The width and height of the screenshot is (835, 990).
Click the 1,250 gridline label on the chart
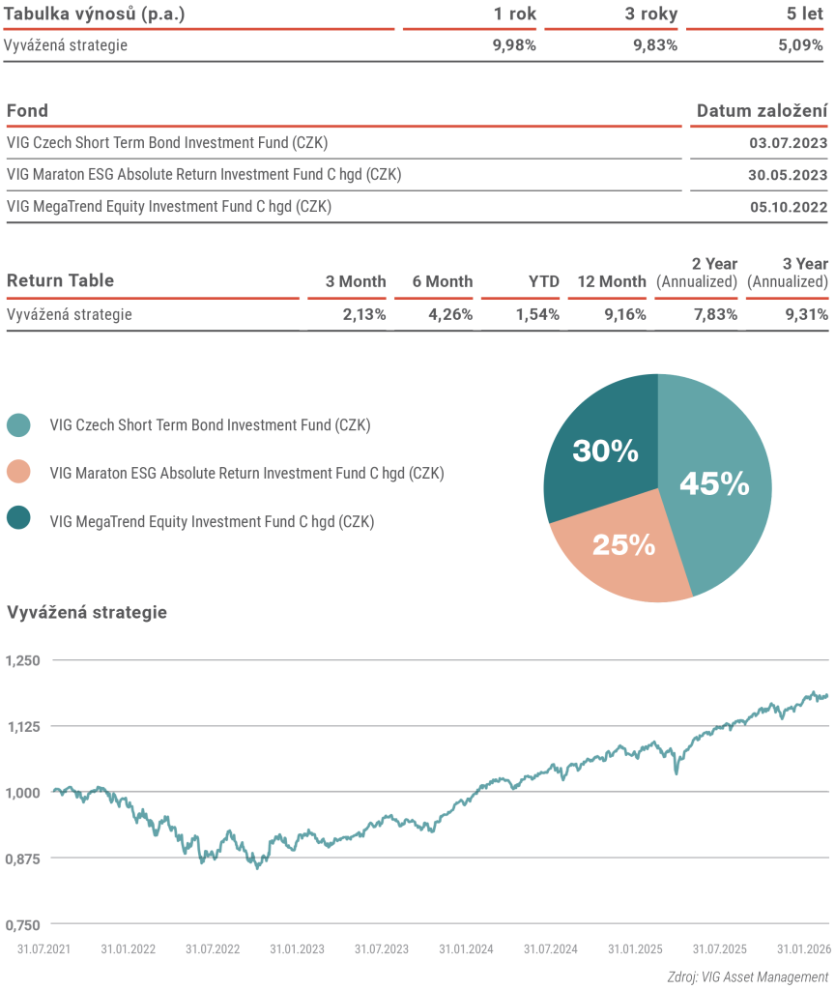click(x=24, y=661)
